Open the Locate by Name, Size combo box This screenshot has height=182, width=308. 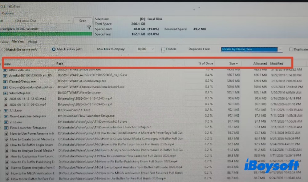pos(251,49)
